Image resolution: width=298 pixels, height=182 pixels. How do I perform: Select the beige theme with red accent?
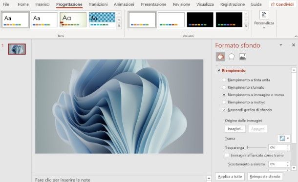pyautogui.click(x=73, y=20)
